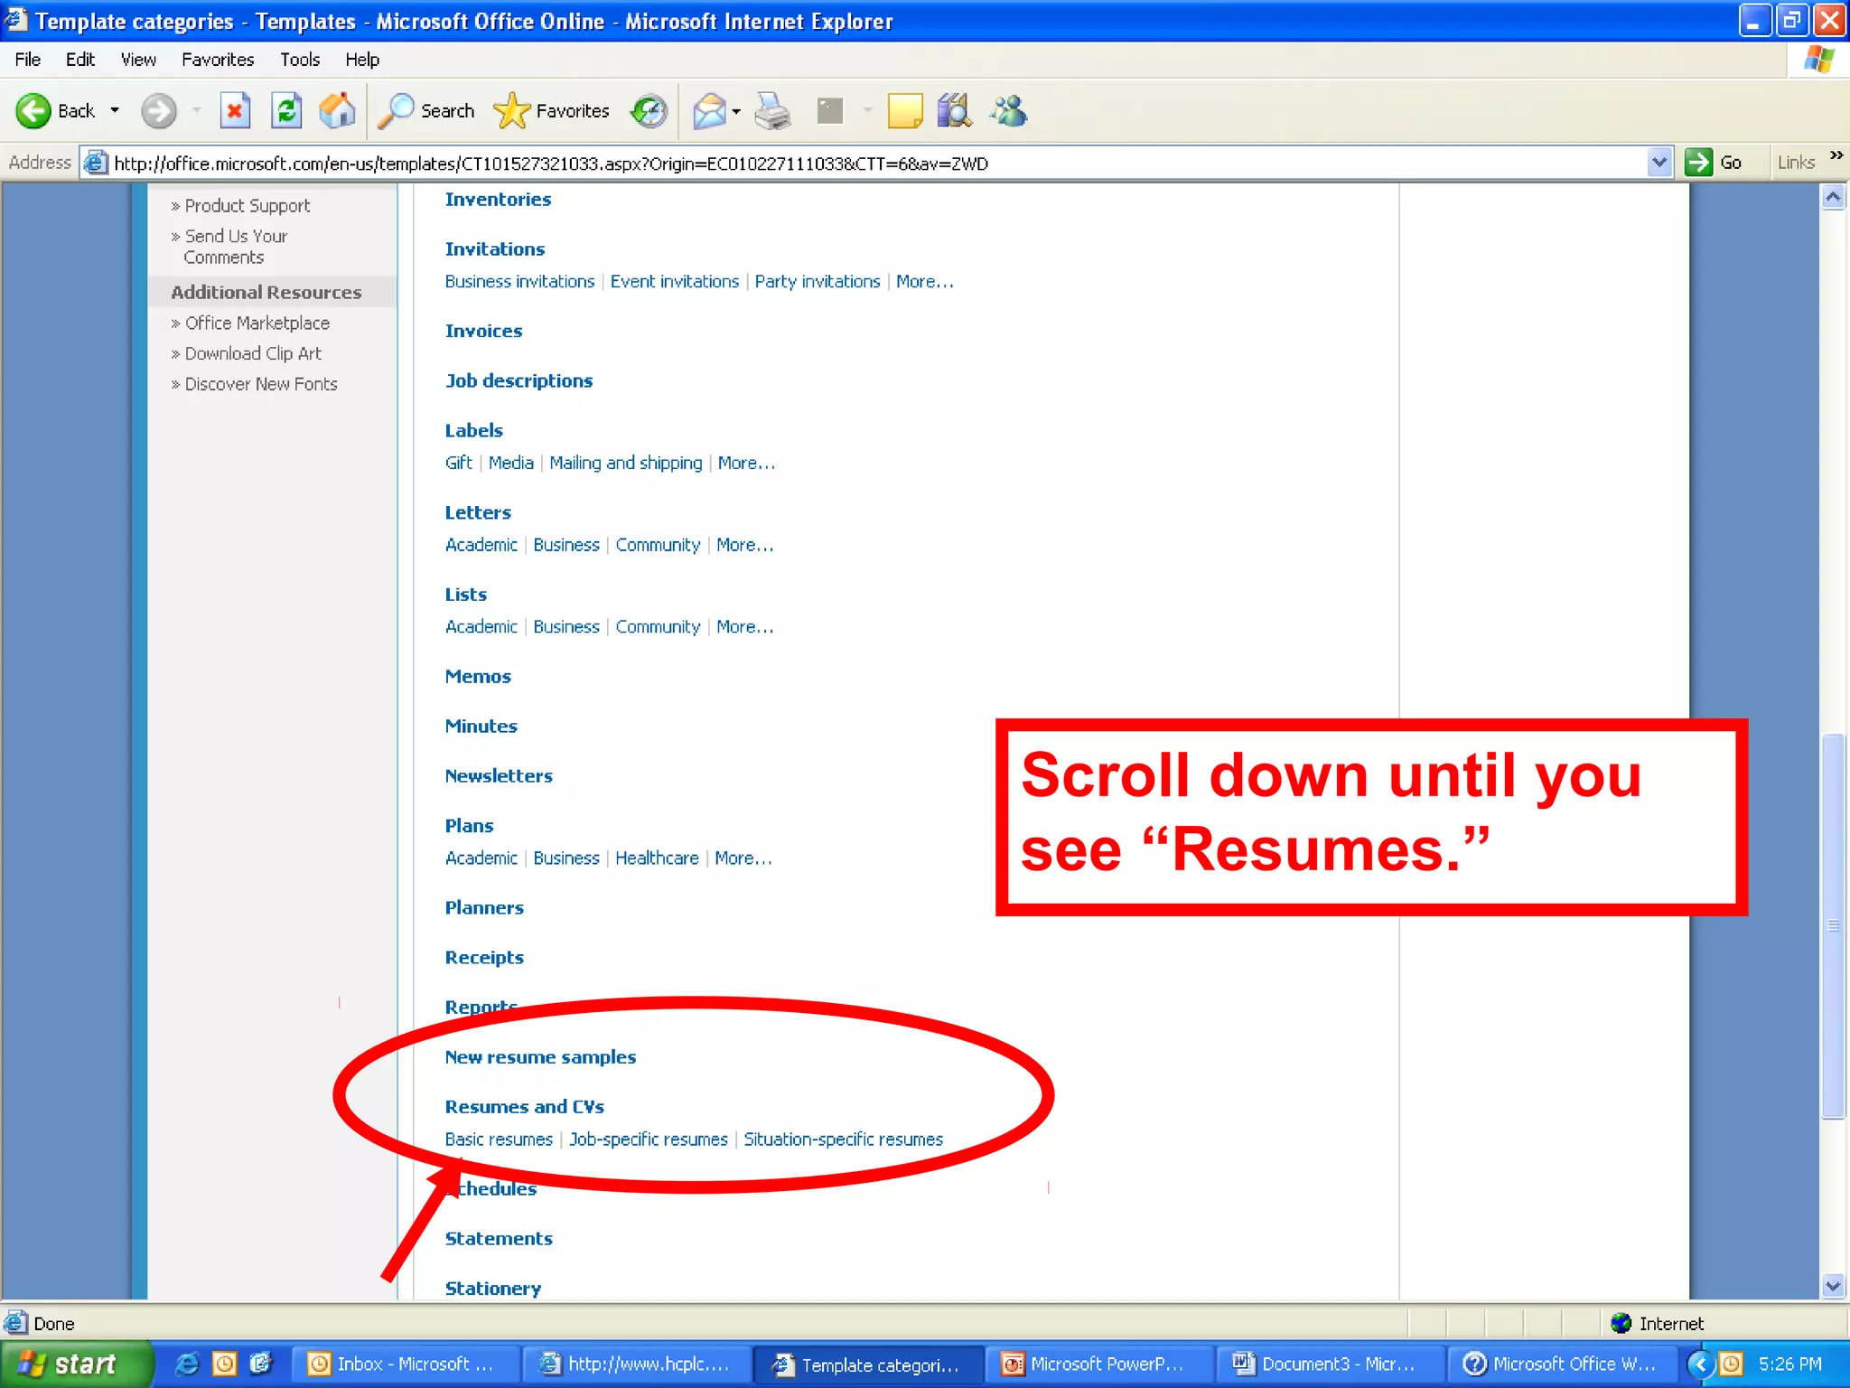Switch to http://www.hcplc taskbar button

coord(635,1365)
